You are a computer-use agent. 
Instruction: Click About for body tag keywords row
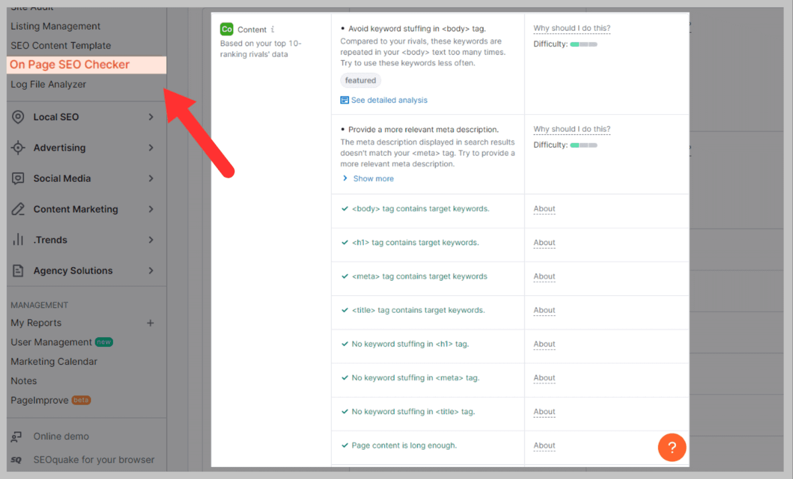[x=544, y=209]
